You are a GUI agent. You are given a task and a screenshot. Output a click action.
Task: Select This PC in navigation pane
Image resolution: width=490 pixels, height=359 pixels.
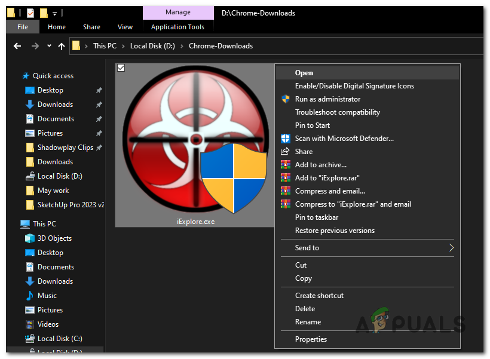[44, 224]
